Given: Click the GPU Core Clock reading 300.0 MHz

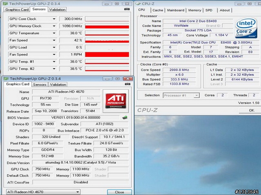Looking at the screenshot, I should [x=71, y=19].
